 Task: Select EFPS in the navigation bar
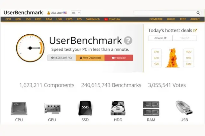(x=69, y=19)
